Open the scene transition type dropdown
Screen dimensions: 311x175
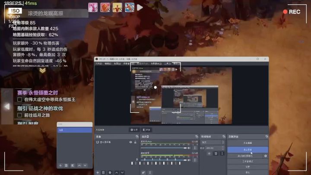point(213,142)
